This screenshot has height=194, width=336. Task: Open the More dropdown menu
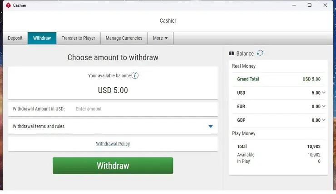(x=160, y=38)
